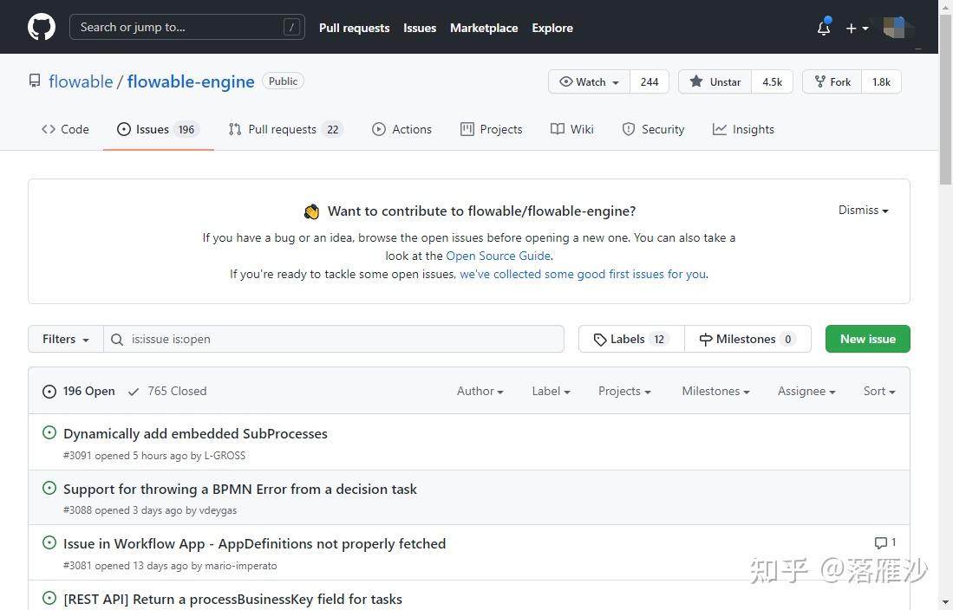Click the plus create-new icon

(x=851, y=28)
